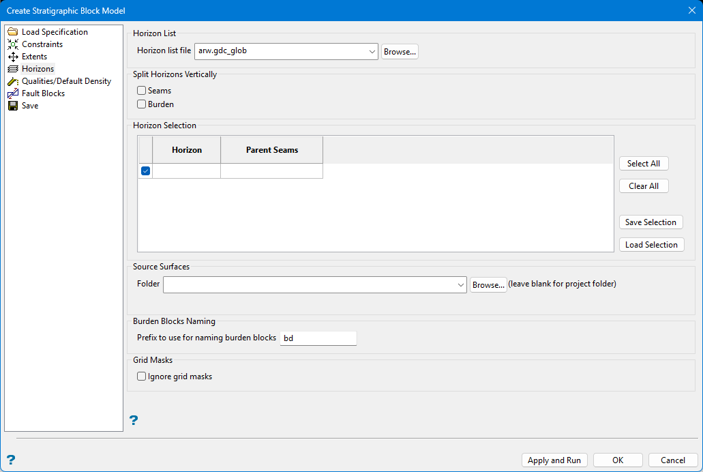Click the Extents arrows icon

13,57
